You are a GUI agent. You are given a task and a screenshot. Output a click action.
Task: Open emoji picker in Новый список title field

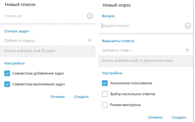pyautogui.click(x=90, y=16)
